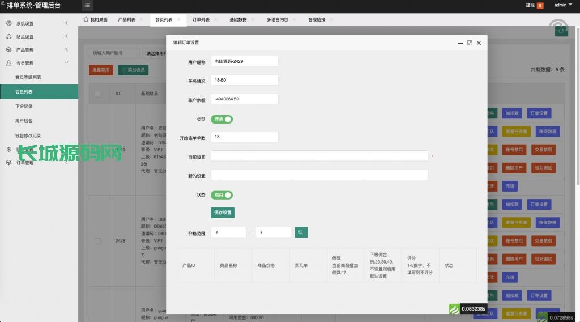
Task: Click the 产品管理 cube icon
Action: [x=9, y=50]
